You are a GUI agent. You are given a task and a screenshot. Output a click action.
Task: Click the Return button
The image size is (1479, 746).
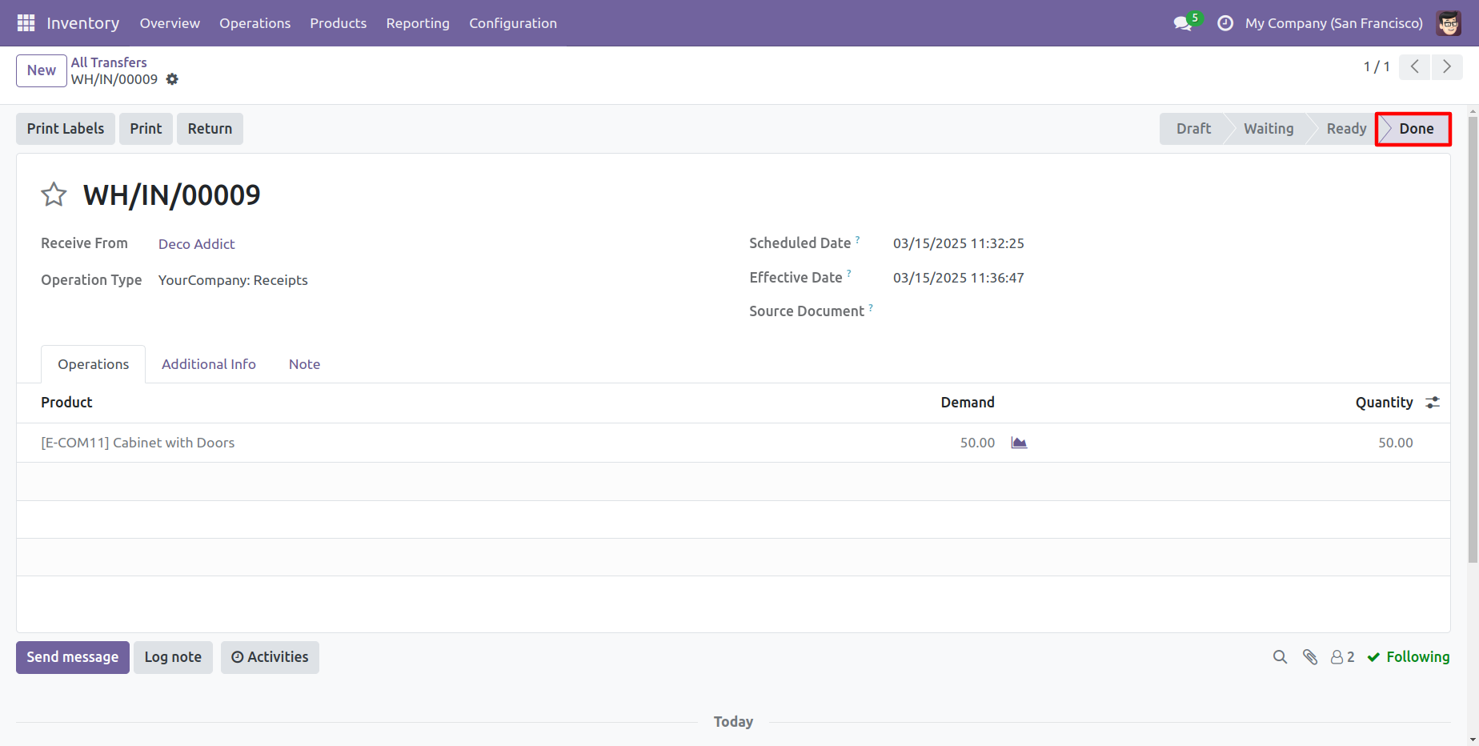(210, 129)
